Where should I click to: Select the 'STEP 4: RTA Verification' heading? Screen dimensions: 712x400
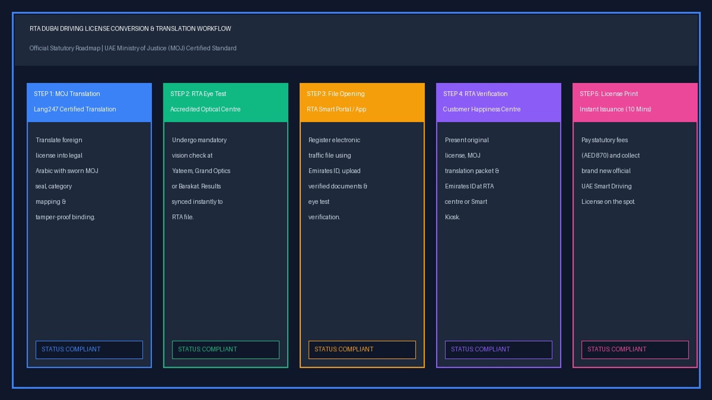point(475,94)
